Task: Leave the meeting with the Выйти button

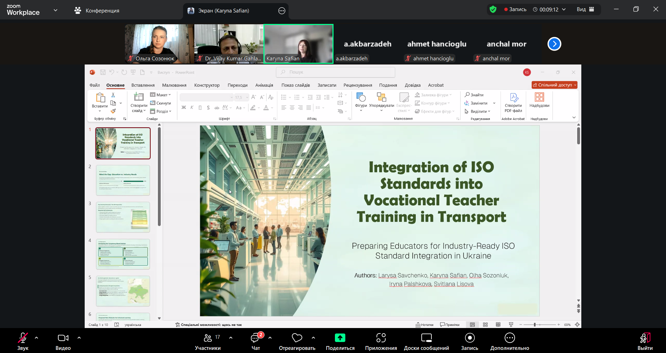Action: tap(645, 342)
